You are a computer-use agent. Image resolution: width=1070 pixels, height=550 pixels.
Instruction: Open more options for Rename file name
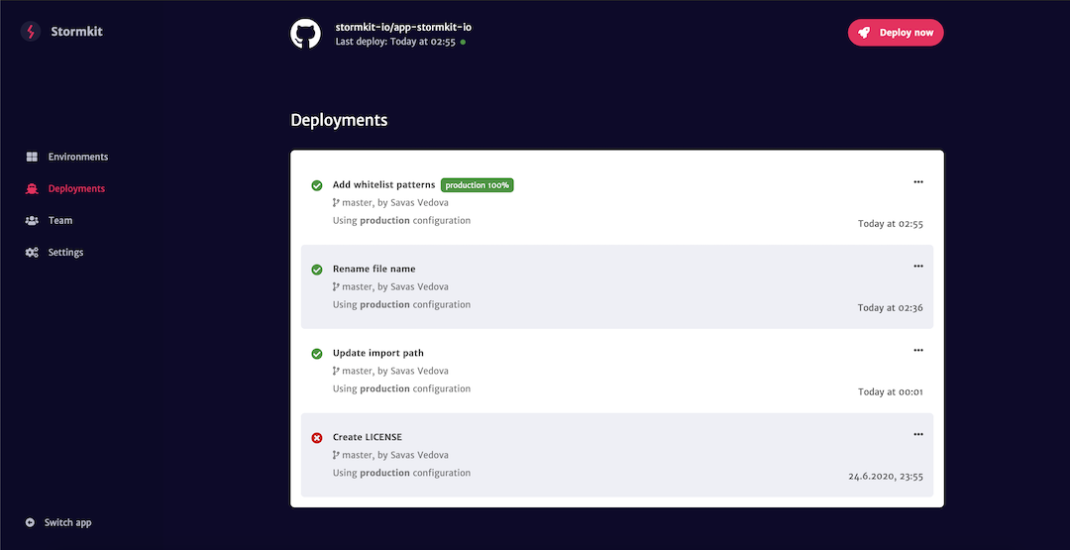point(917,267)
